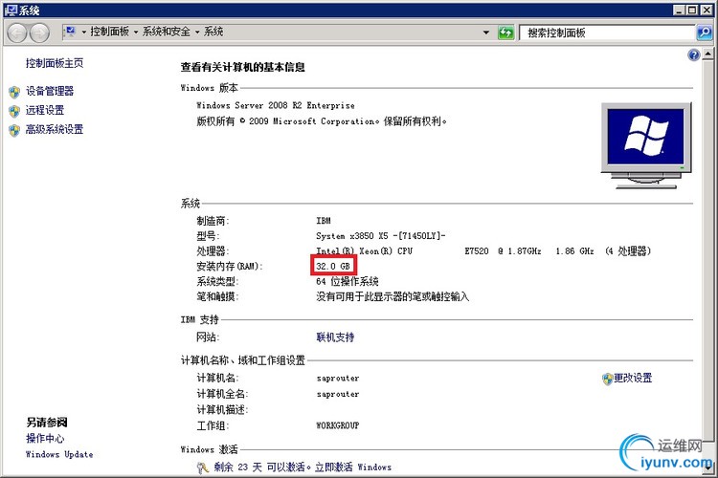
Task: Click WORKGROUP workgroup value
Action: pos(338,425)
